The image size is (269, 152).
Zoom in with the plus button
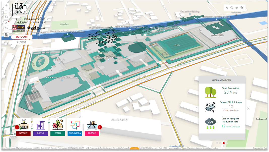point(6,5)
